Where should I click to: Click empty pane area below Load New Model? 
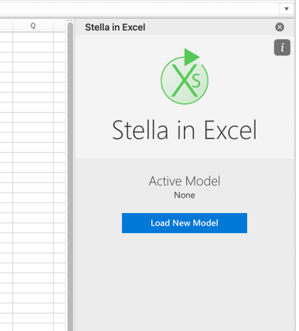point(185,281)
